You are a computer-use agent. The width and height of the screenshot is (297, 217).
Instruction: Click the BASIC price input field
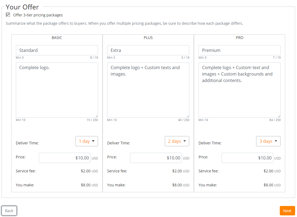pyautogui.click(x=65, y=158)
